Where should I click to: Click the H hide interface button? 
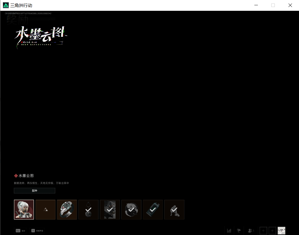point(37,231)
